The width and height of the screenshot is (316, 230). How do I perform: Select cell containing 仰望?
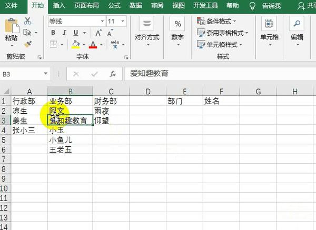(x=111, y=121)
